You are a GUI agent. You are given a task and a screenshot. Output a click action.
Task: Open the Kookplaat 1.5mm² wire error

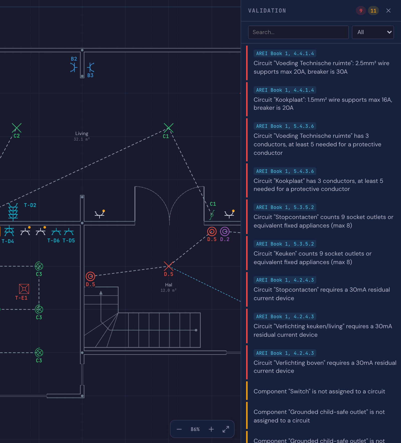323,99
